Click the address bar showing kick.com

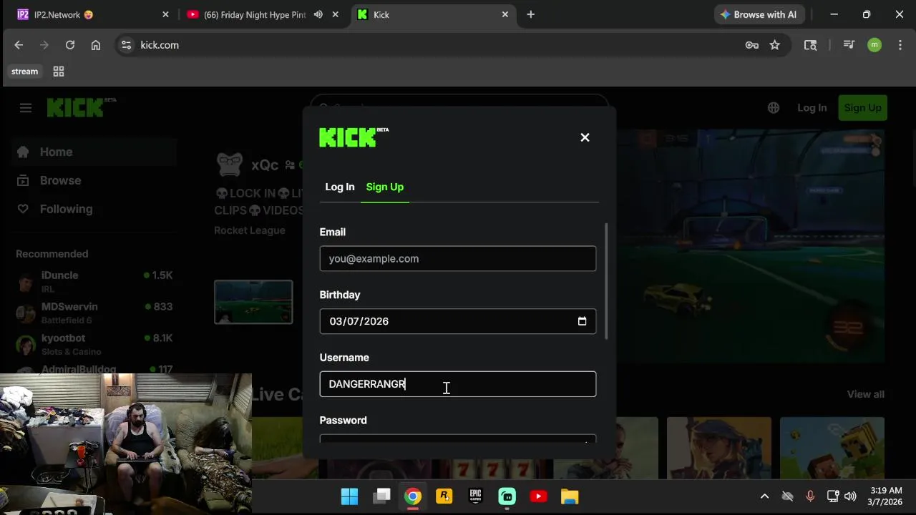pos(429,45)
